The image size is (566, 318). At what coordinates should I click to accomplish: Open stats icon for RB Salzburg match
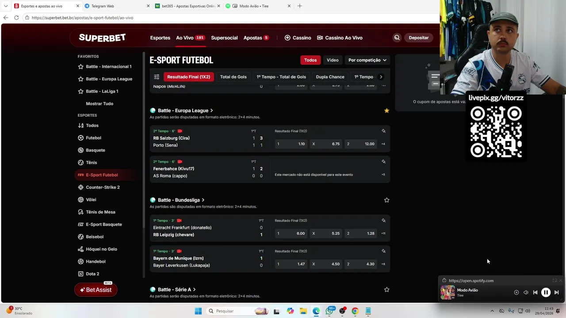pos(383,131)
